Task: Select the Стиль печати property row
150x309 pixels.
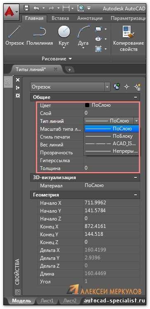Action: 61,137
